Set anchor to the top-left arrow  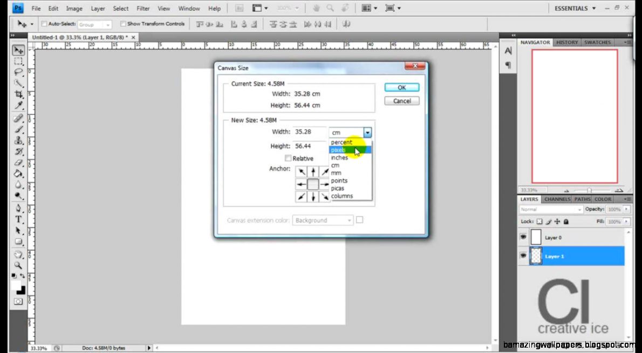302,172
